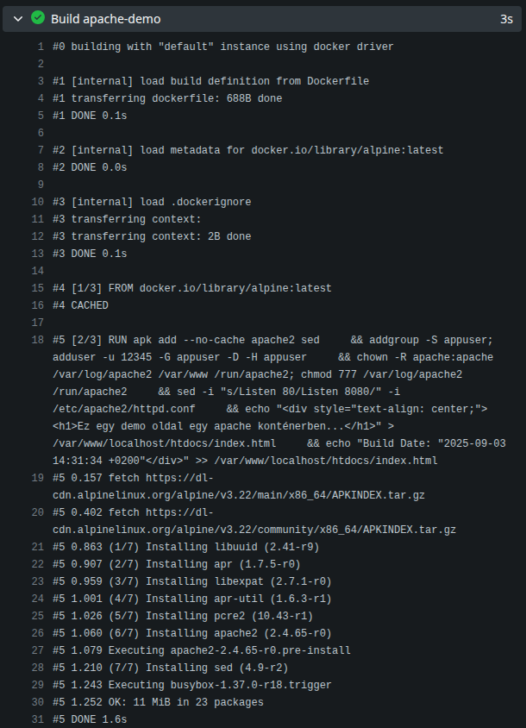
Task: Click log text "Installing sed (4.9-r2)"
Action: (x=216, y=668)
